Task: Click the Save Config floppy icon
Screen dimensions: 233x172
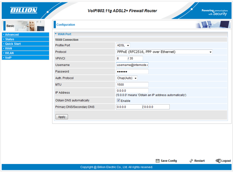Action: pyautogui.click(x=158, y=161)
